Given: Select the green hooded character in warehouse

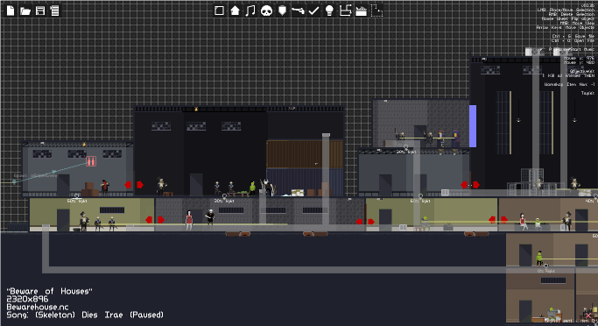Looking at the screenshot, I should [x=252, y=188].
